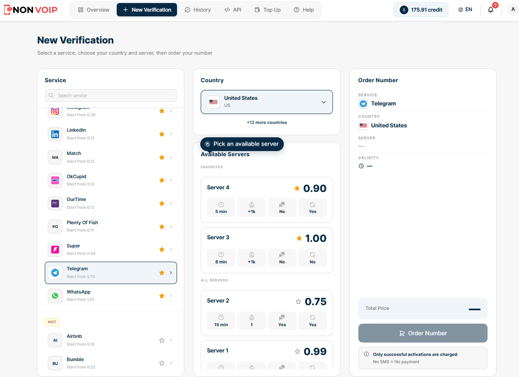Unfavorite LinkedIn using its star

(162, 134)
